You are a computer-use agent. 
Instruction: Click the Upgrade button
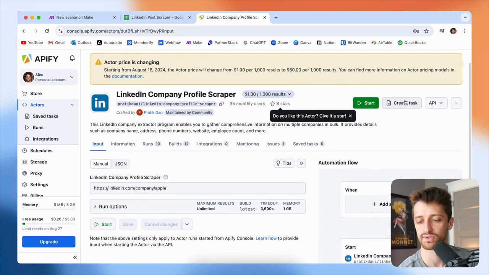[49, 242]
